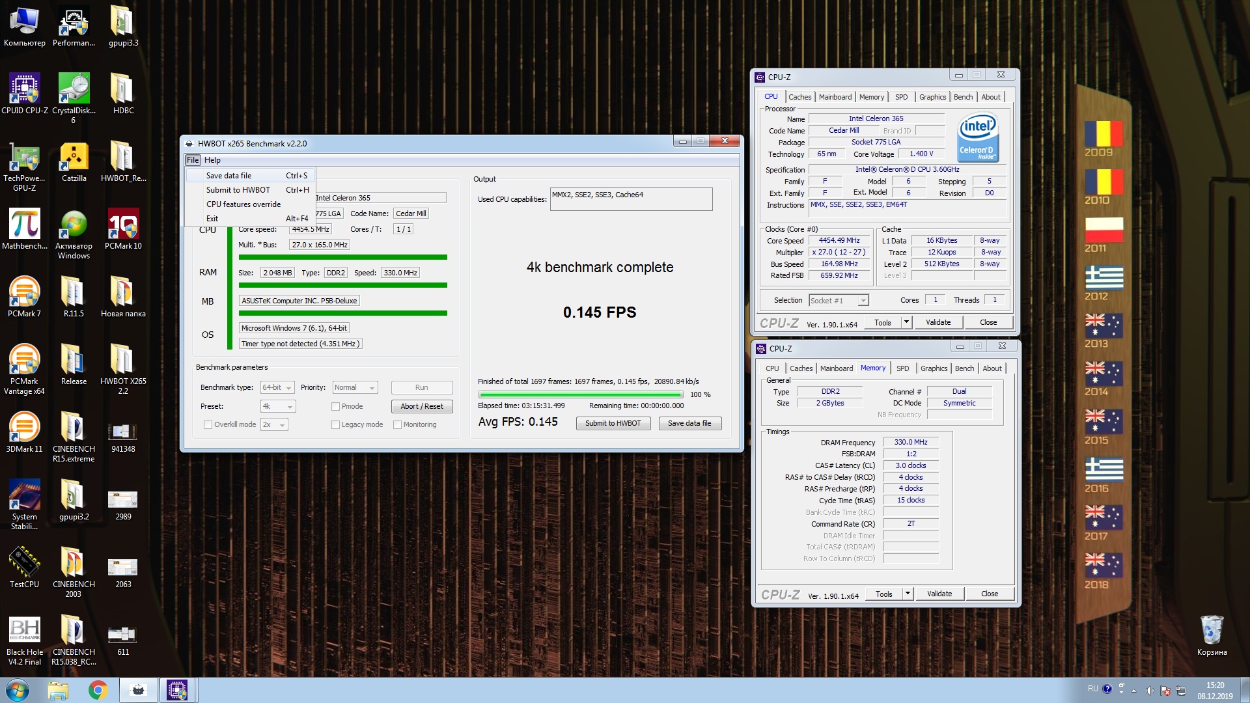
Task: Open Windows Explorer from the taskbar
Action: tap(58, 690)
